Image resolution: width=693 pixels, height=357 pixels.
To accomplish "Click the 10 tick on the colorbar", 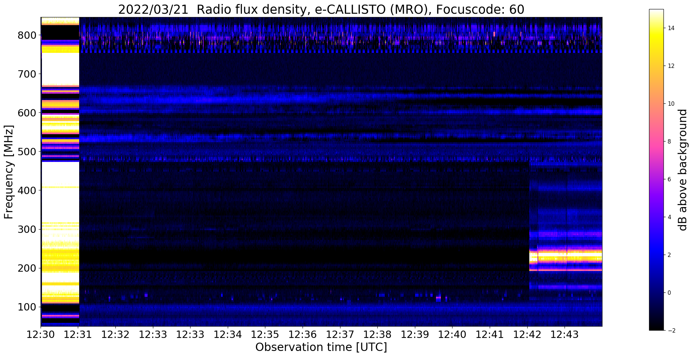I will click(671, 104).
